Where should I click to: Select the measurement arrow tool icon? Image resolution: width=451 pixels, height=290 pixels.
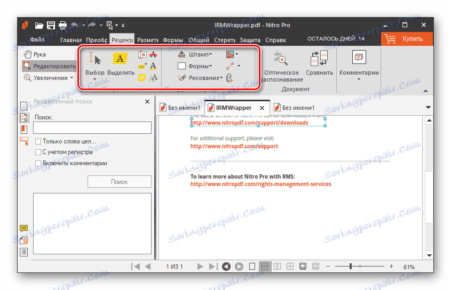point(230,66)
